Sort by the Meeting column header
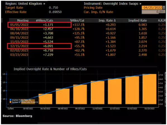167x125 pixels. pyautogui.click(x=23, y=20)
